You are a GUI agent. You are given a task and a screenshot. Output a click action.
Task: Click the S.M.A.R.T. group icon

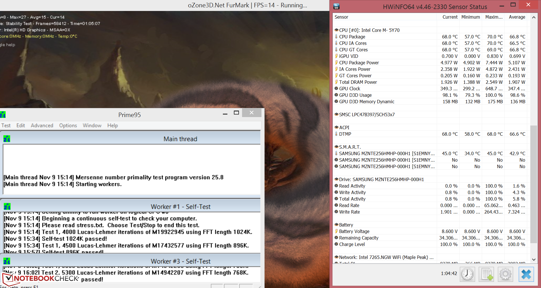(336, 147)
